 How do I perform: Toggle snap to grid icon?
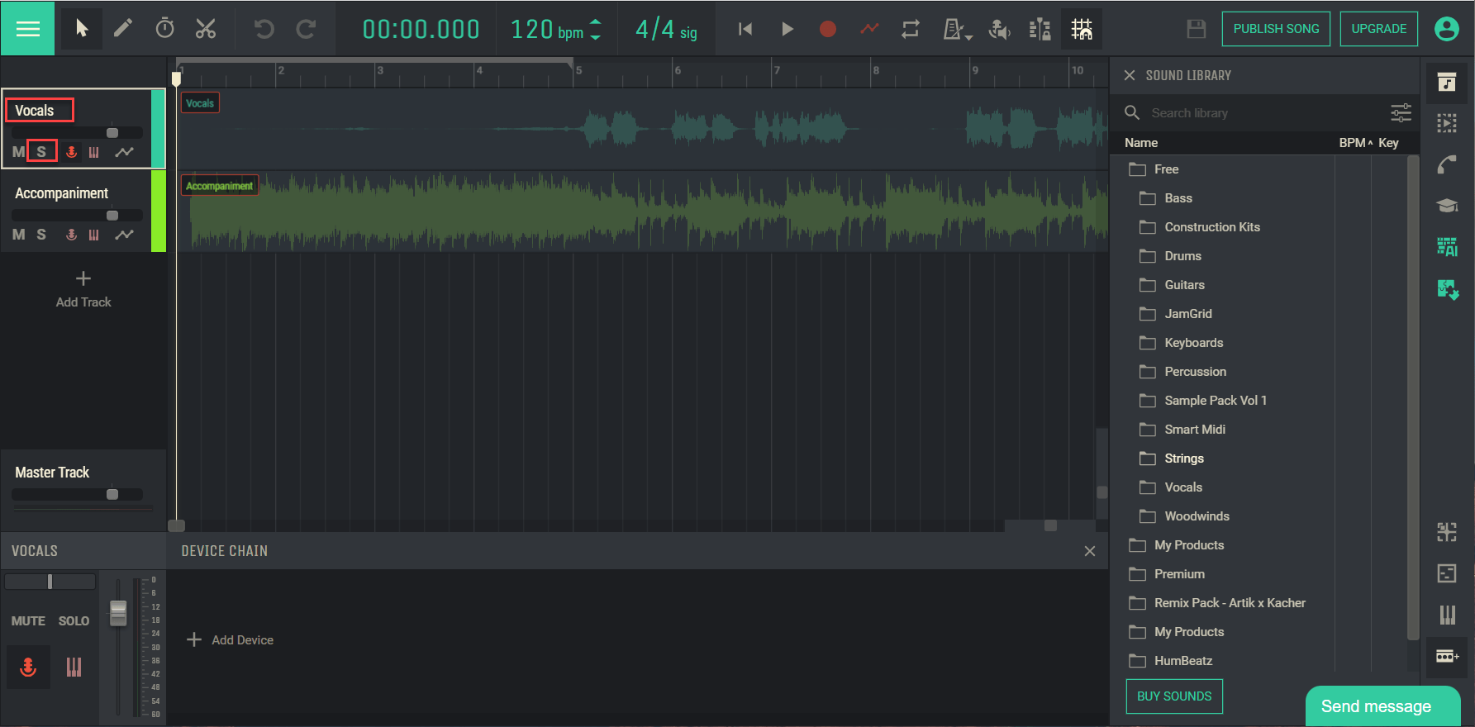1081,29
